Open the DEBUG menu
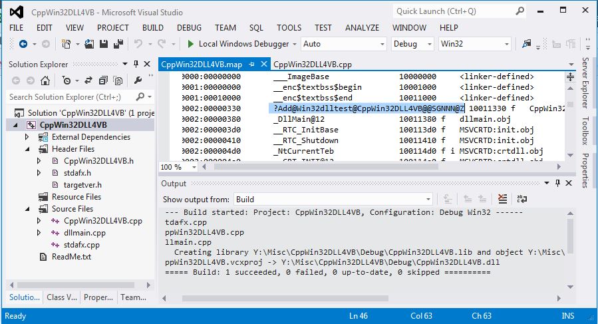 pyautogui.click(x=189, y=28)
